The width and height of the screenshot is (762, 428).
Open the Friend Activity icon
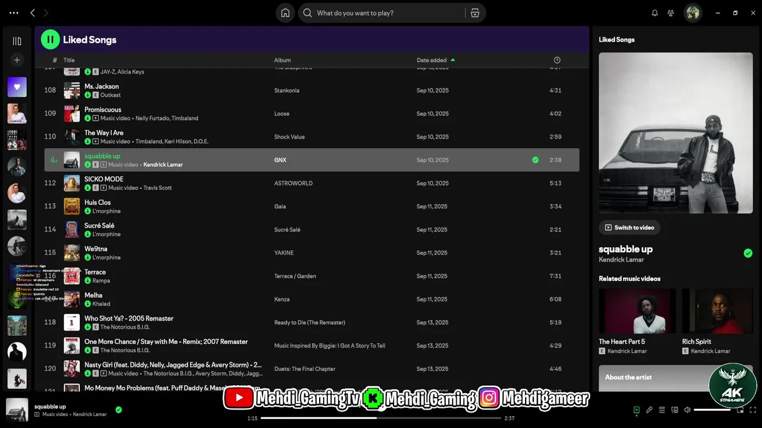coord(671,13)
